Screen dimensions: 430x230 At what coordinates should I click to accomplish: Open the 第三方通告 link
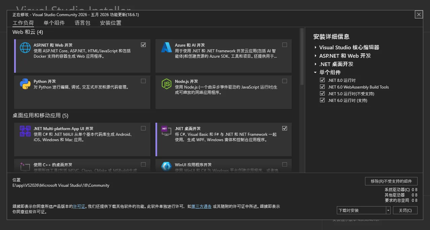click(202, 207)
